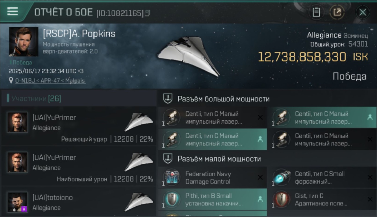Image resolution: width=377 pixels, height=217 pixels.
Task: Select the totoiono participant portrait
Action: (x=17, y=202)
